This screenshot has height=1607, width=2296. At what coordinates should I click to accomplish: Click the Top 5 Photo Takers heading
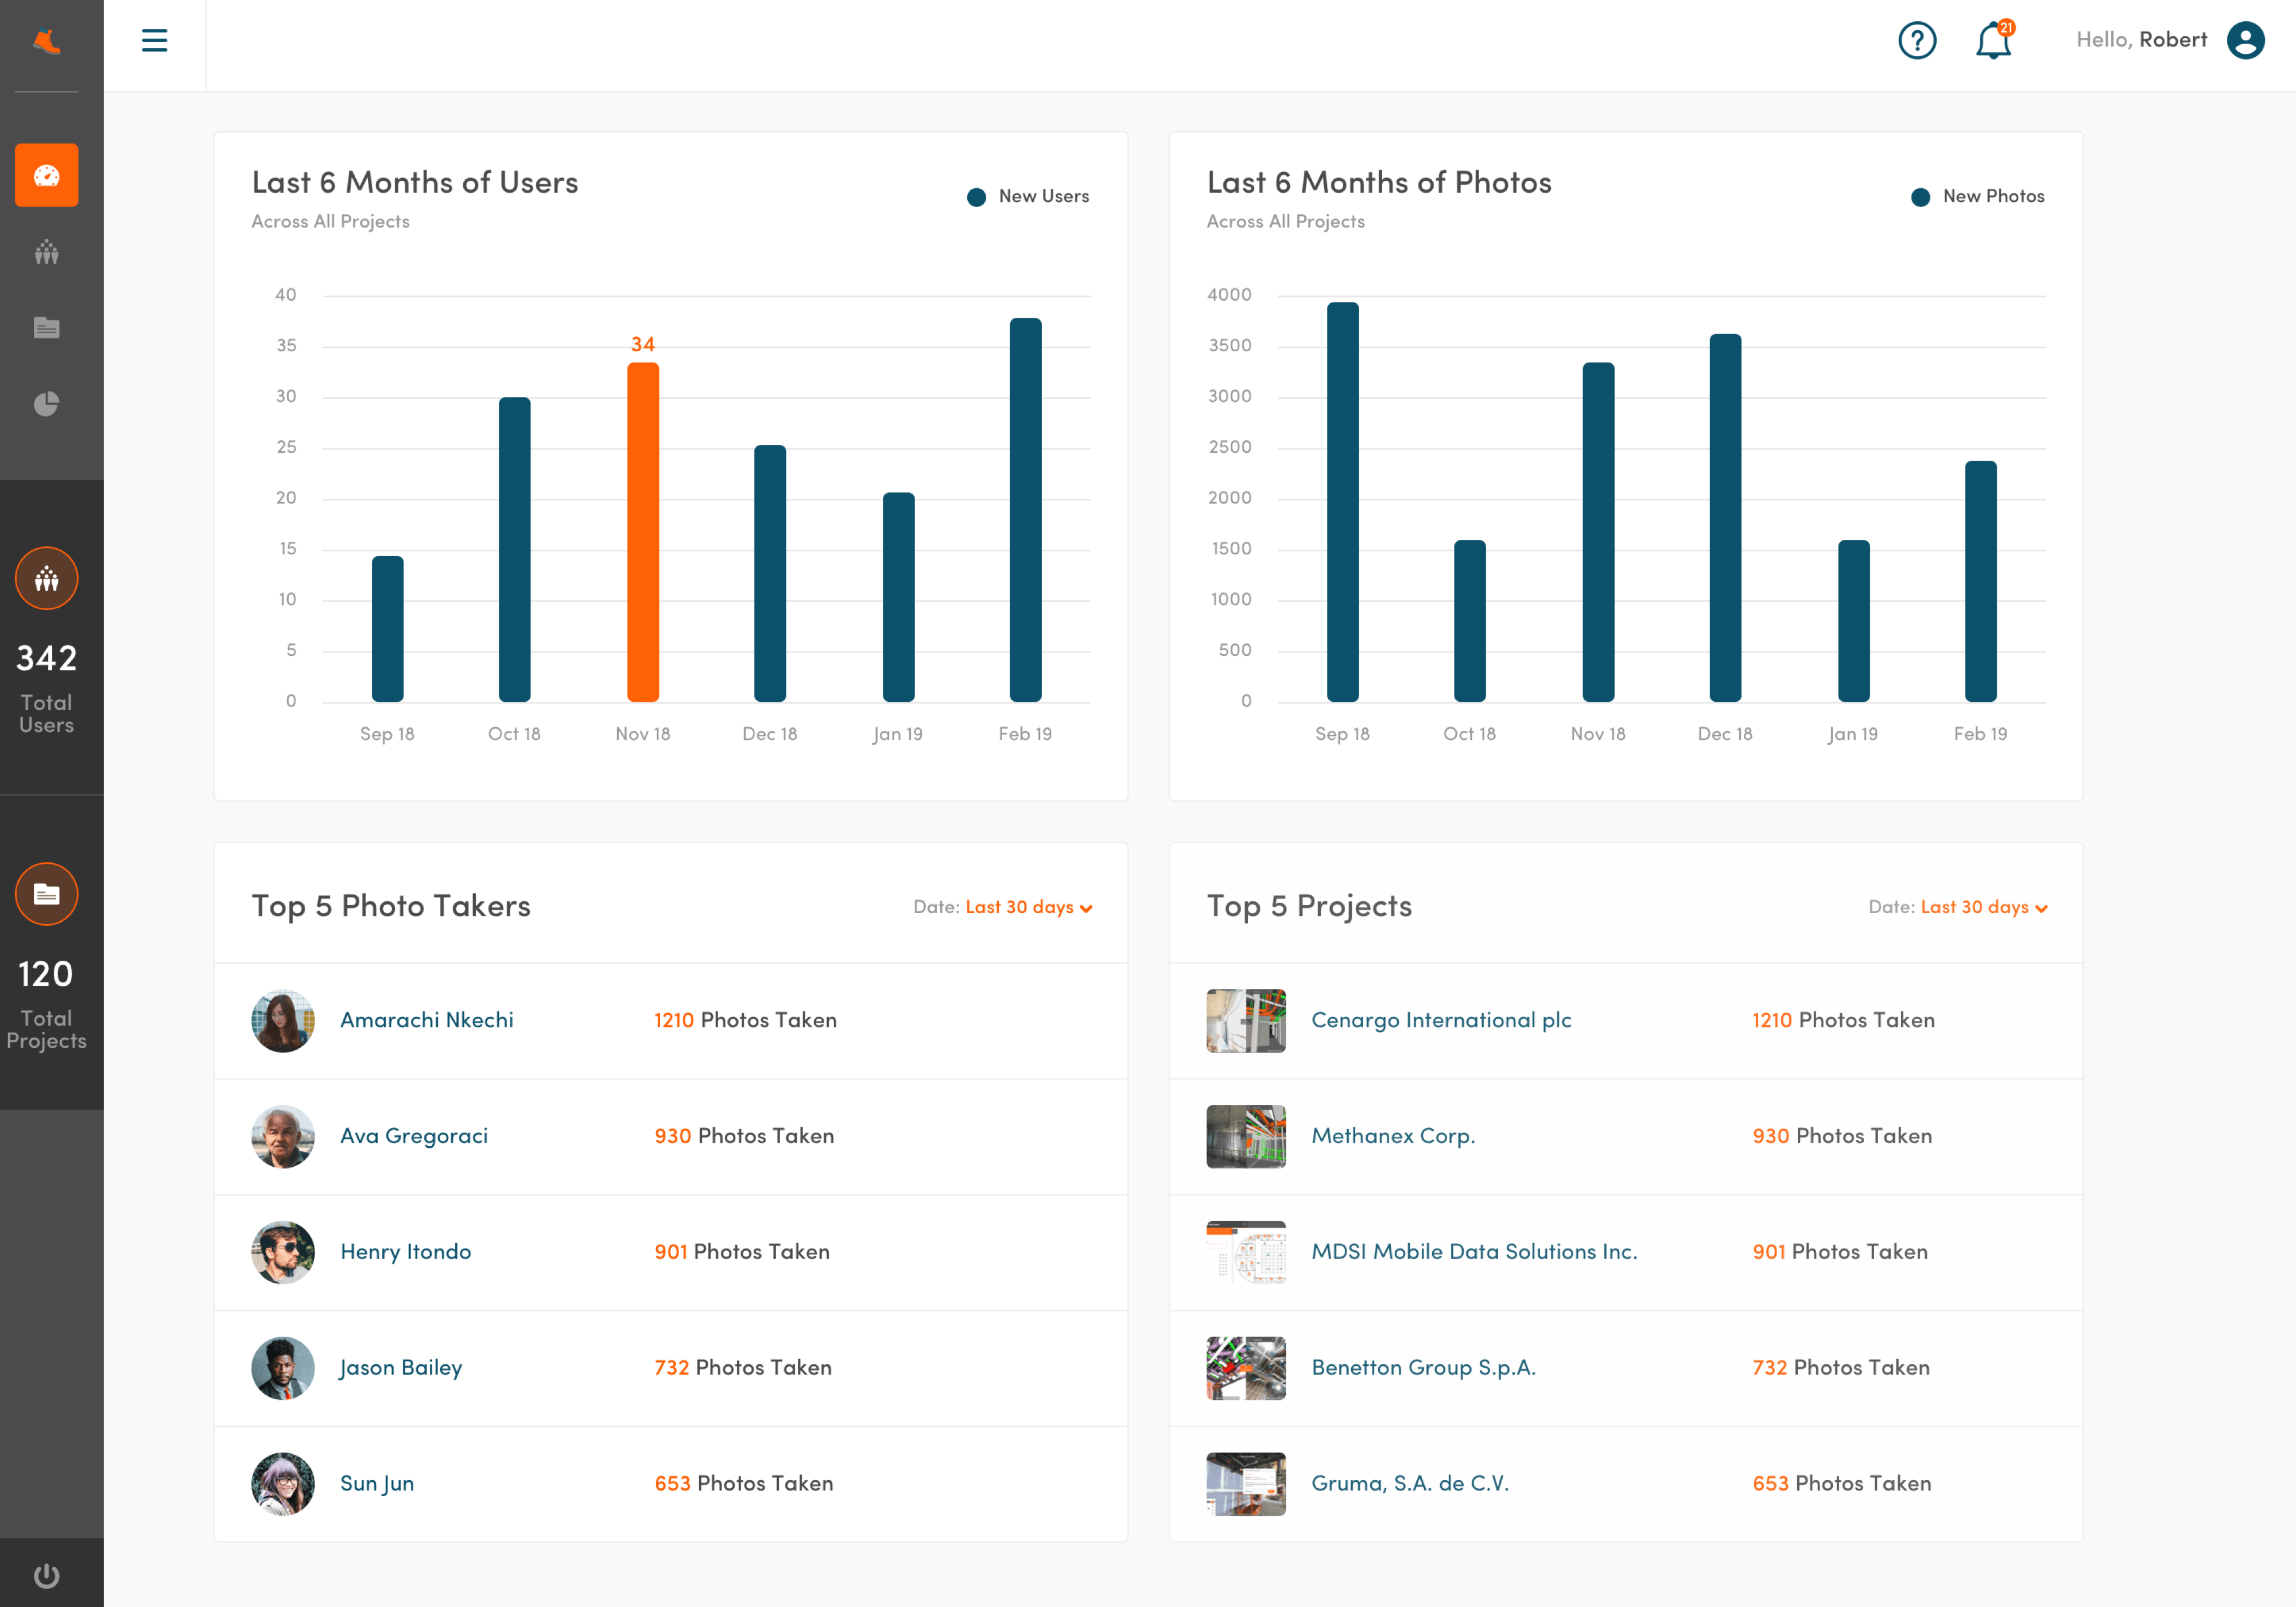(391, 906)
